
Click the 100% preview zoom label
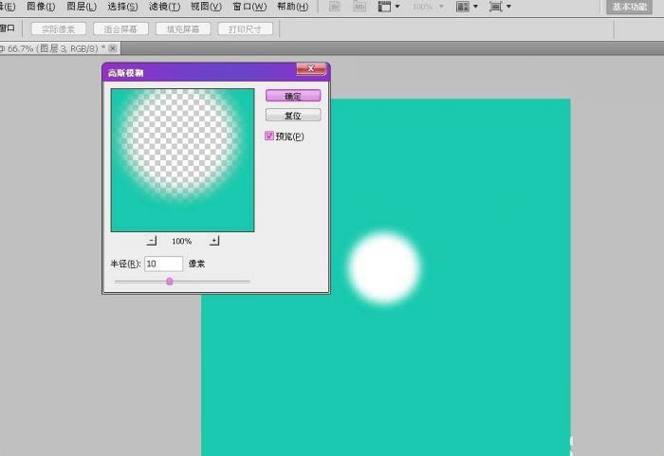[182, 241]
